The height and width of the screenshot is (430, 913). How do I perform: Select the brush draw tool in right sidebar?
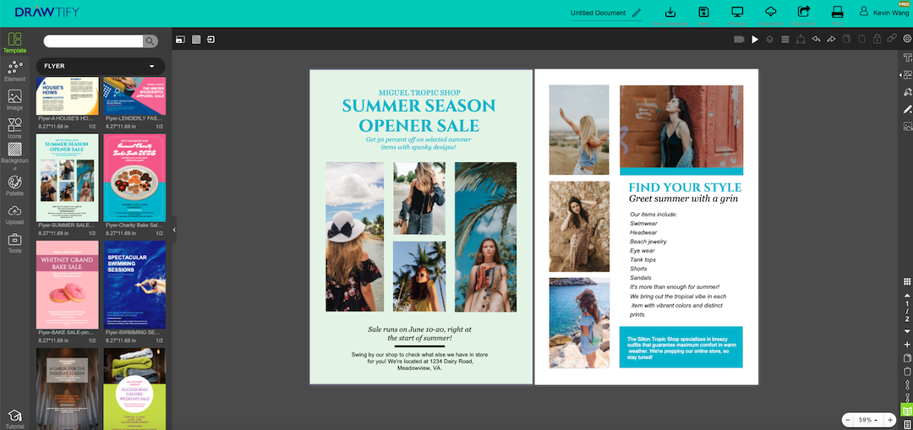[907, 109]
